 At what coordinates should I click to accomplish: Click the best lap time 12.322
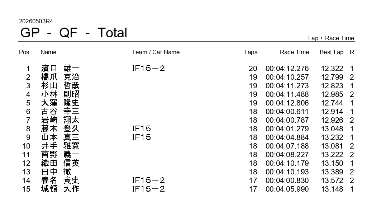(x=332, y=69)
